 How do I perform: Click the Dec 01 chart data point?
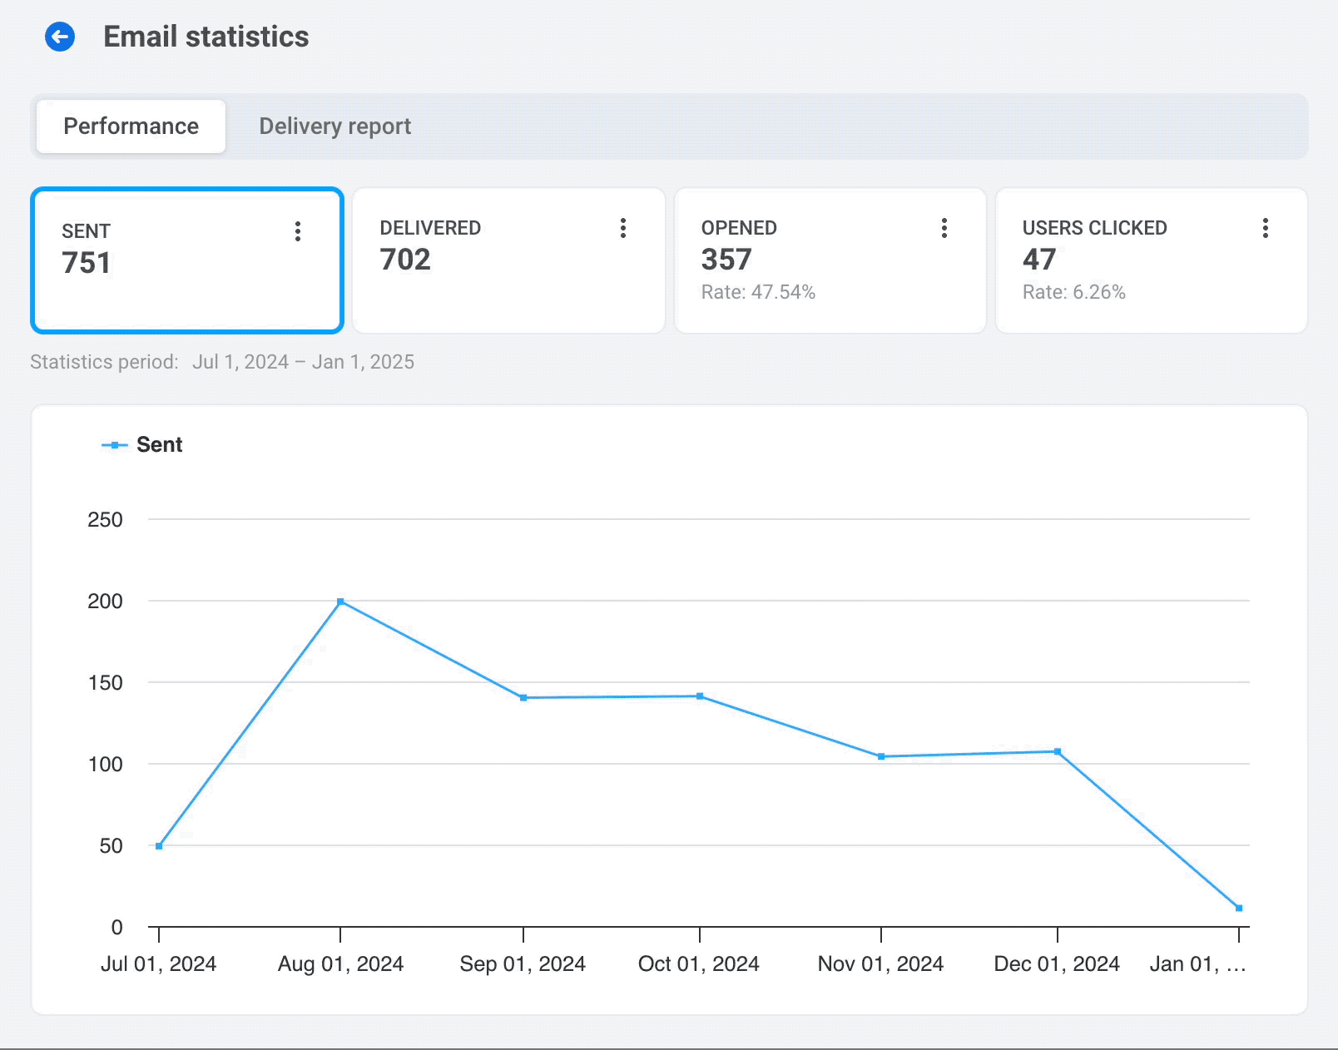(x=1058, y=751)
